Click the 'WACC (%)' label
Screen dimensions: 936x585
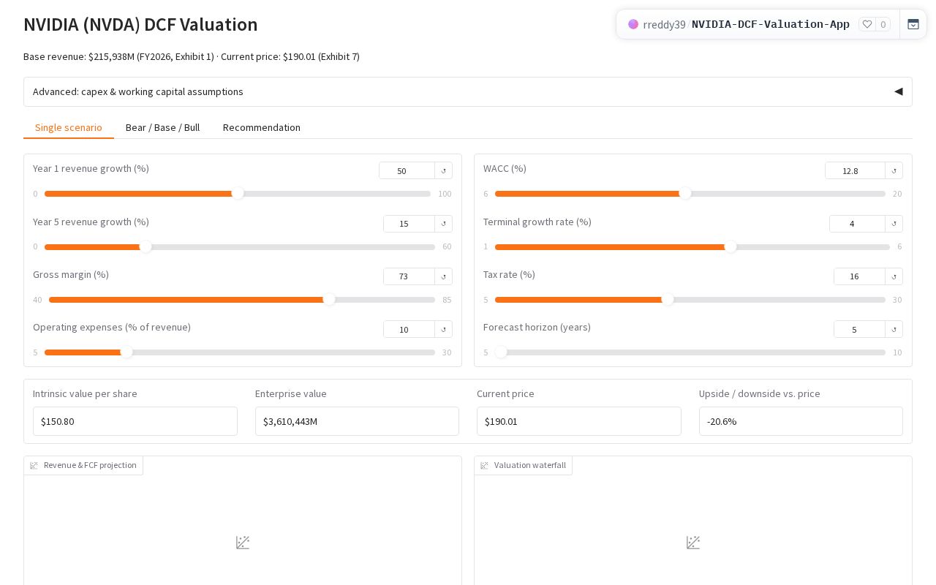pos(505,168)
